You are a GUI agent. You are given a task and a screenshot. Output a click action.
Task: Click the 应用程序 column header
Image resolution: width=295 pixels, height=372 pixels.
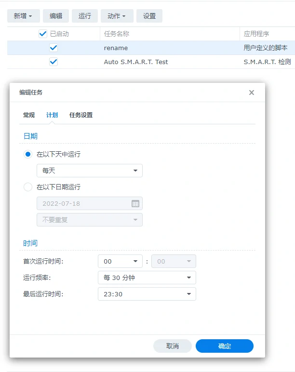[256, 34]
